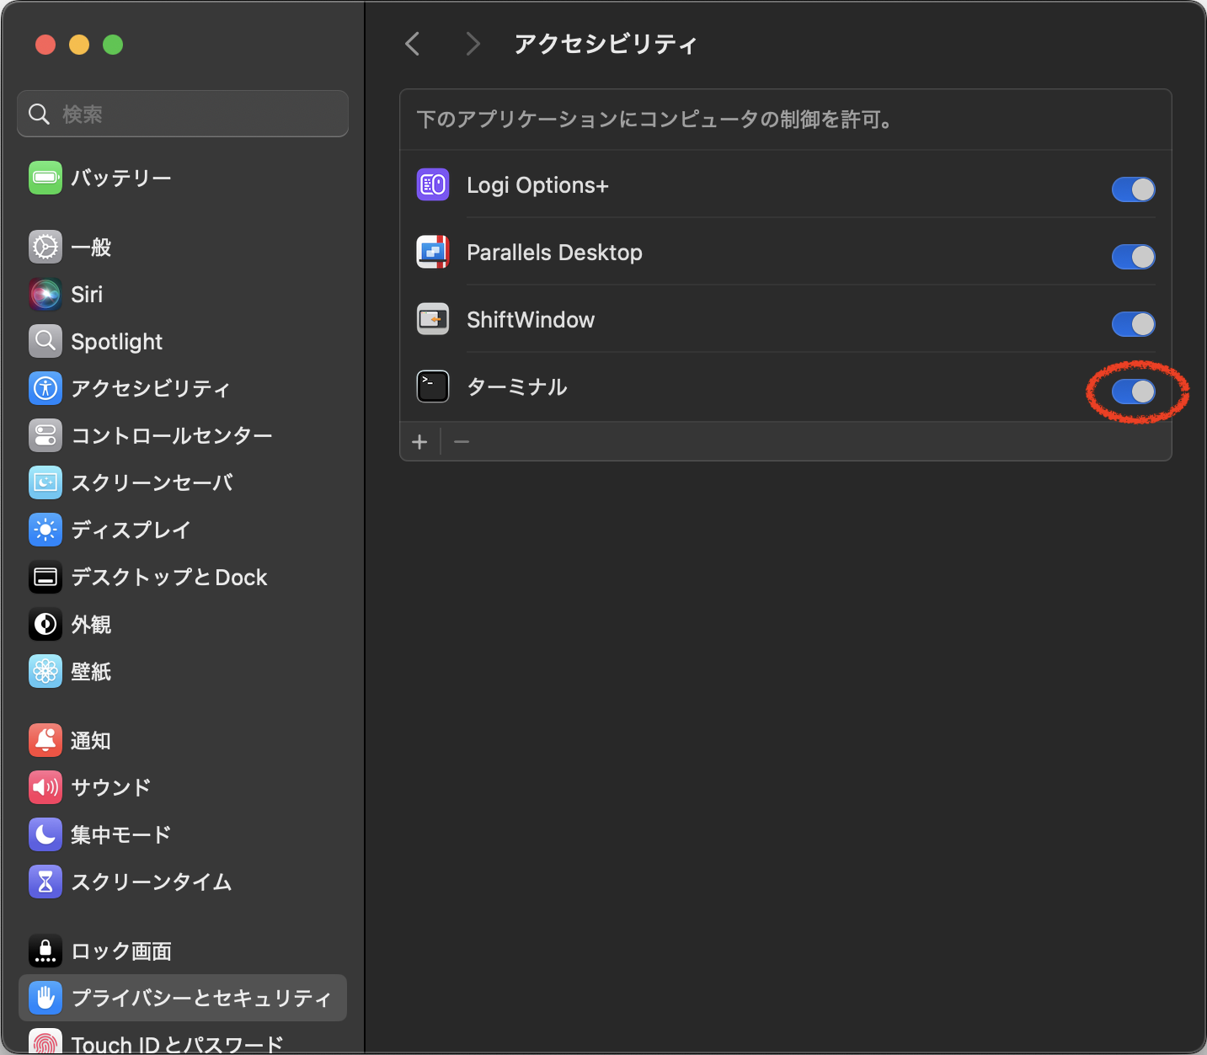The image size is (1207, 1055).
Task: Toggle Parallels Desktop permission switch
Action: click(1133, 257)
